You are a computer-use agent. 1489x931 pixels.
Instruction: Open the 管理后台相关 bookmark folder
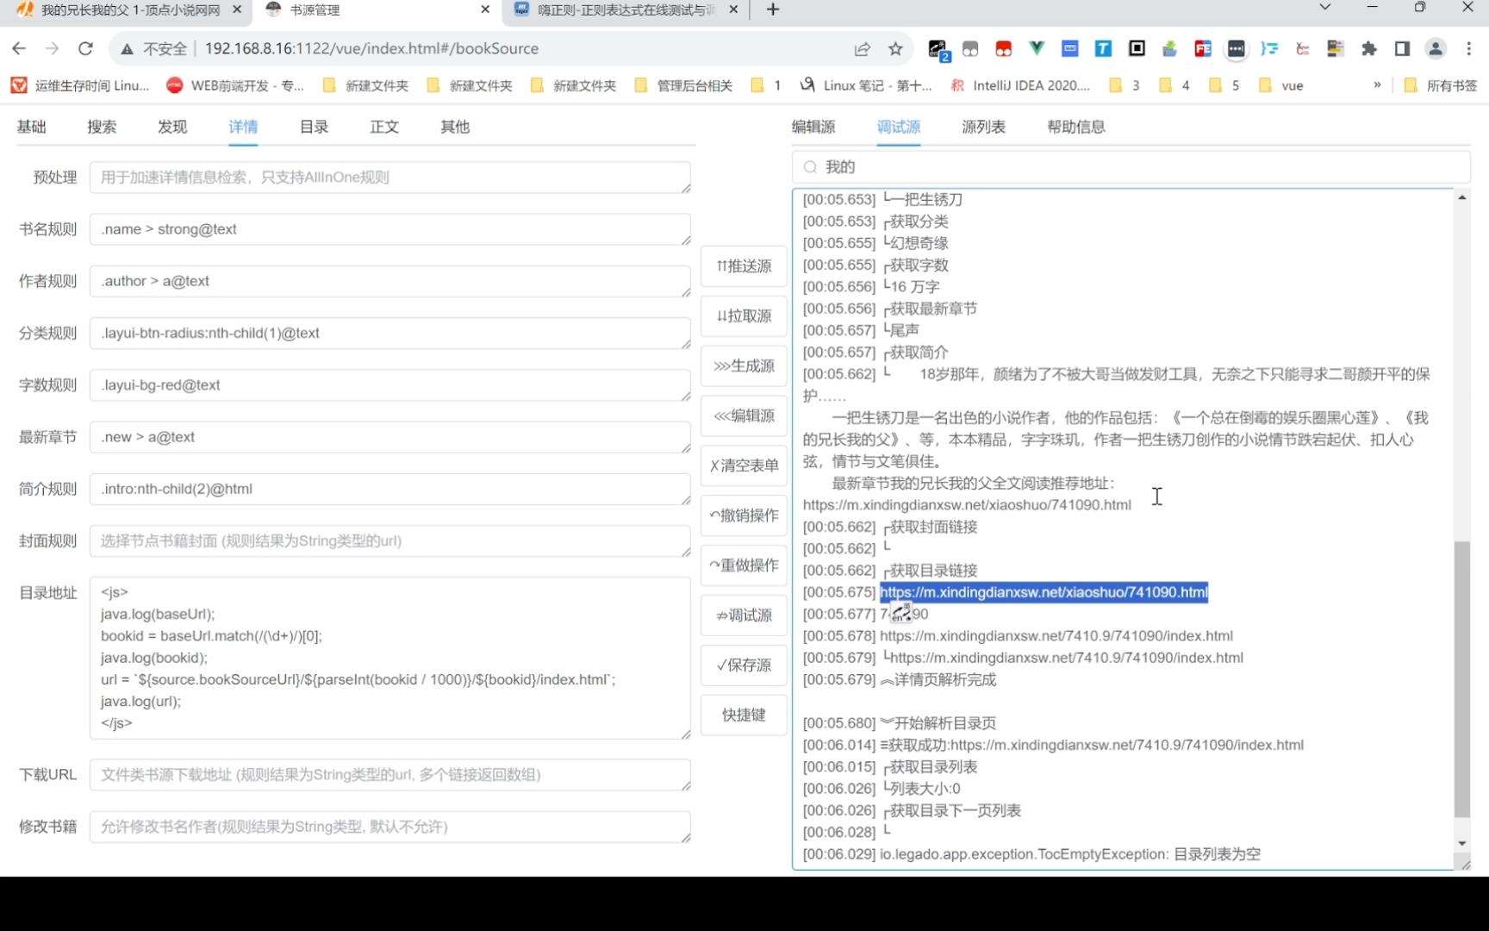click(683, 85)
